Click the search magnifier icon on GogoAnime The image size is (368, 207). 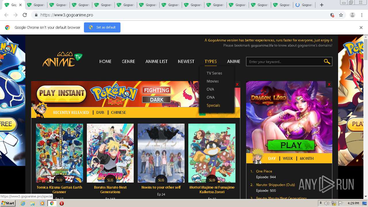(327, 62)
